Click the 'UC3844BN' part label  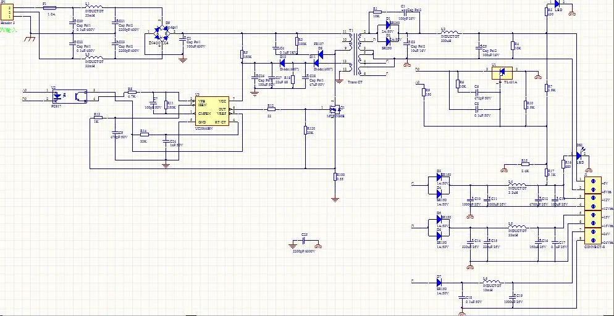click(x=204, y=128)
